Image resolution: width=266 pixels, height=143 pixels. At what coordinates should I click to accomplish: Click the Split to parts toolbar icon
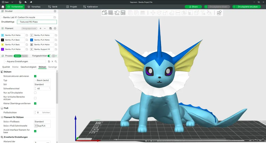(136, 13)
